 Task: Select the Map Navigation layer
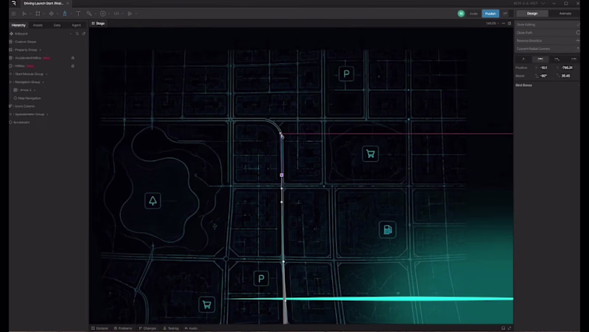[x=29, y=98]
